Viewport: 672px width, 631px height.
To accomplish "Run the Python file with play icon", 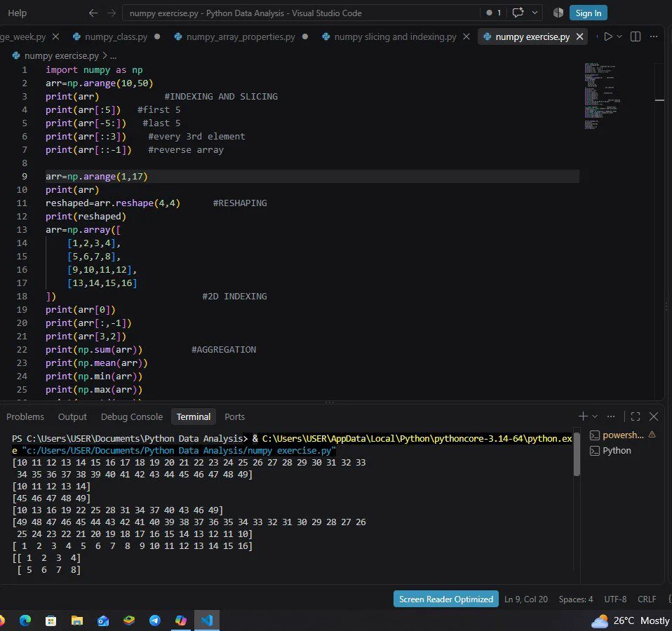I will [x=607, y=37].
